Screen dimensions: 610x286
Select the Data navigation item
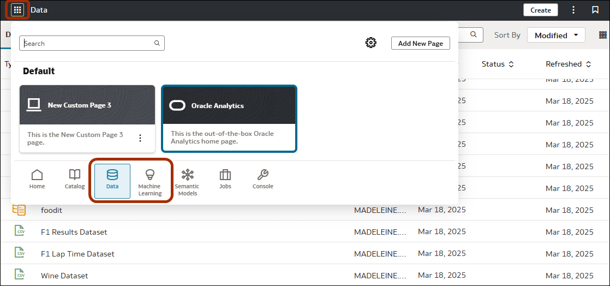point(112,181)
